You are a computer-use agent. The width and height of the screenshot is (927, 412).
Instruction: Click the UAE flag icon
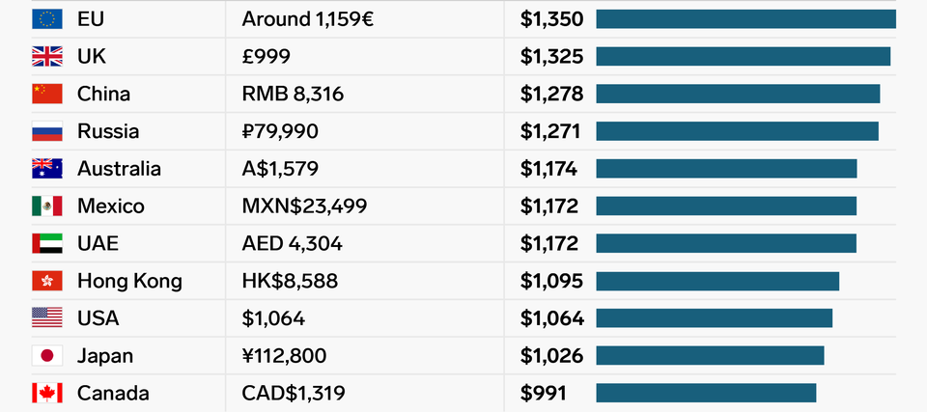[x=46, y=243]
